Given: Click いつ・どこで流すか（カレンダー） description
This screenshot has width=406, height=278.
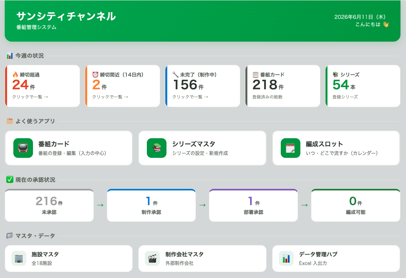Looking at the screenshot, I should (342, 153).
